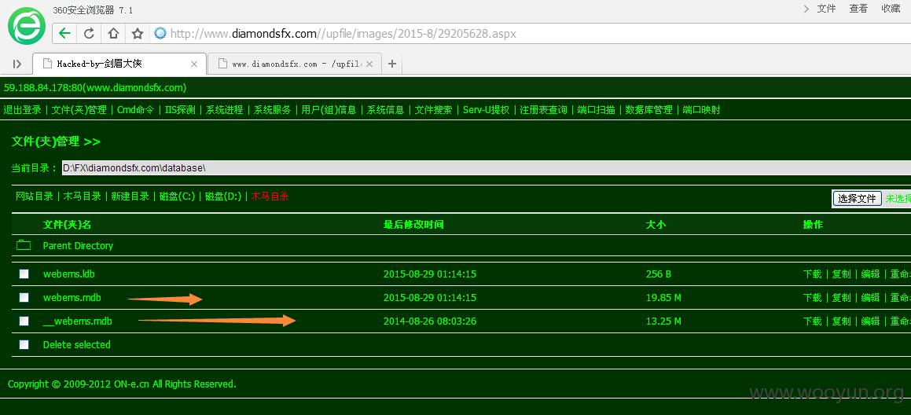Toggle the tab sidebar icon
Viewport: 911px width, 415px height.
pos(17,64)
